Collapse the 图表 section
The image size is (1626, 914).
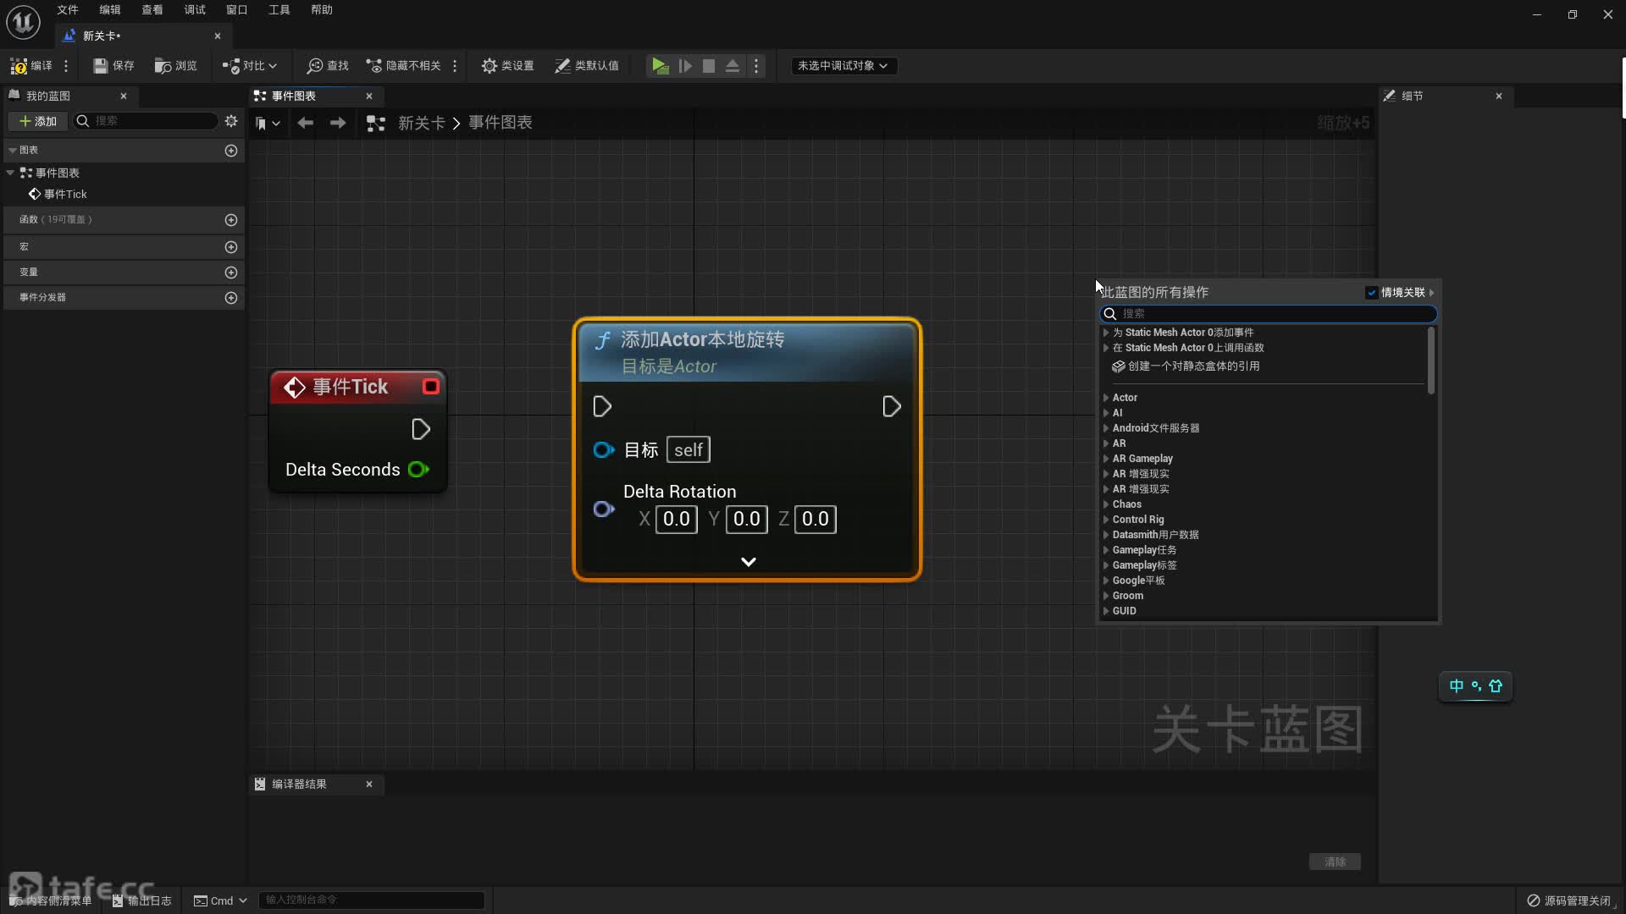(x=13, y=150)
